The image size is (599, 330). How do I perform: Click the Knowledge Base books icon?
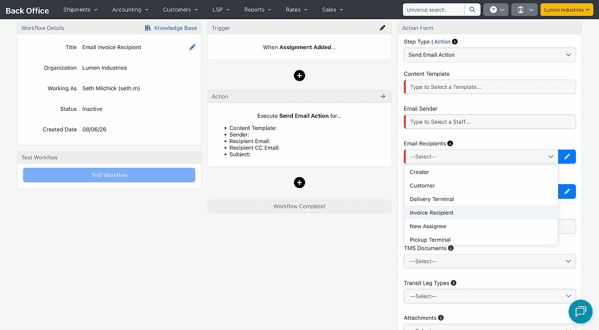148,28
